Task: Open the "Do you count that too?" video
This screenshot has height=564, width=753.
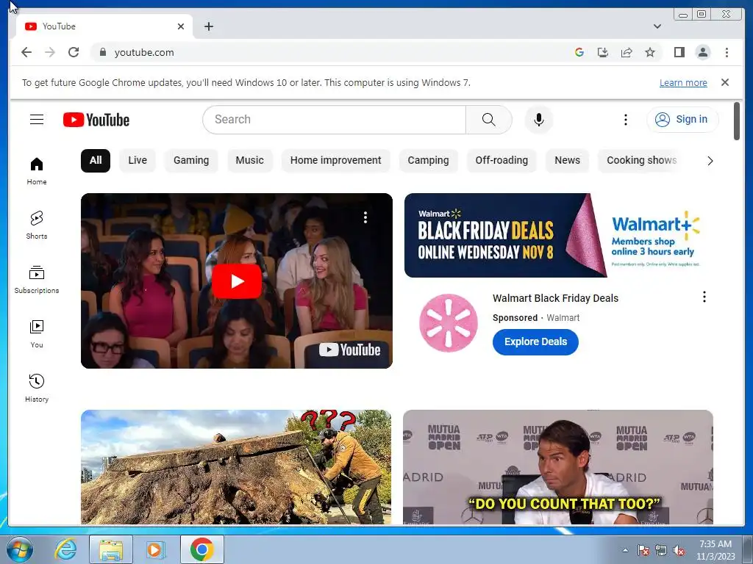Action: pyautogui.click(x=558, y=467)
